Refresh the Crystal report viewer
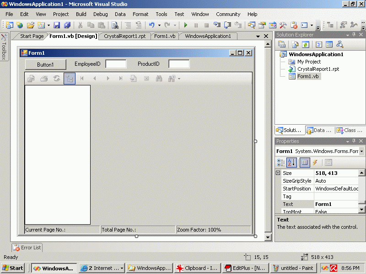Screen dimensions: 366x274 (57, 79)
